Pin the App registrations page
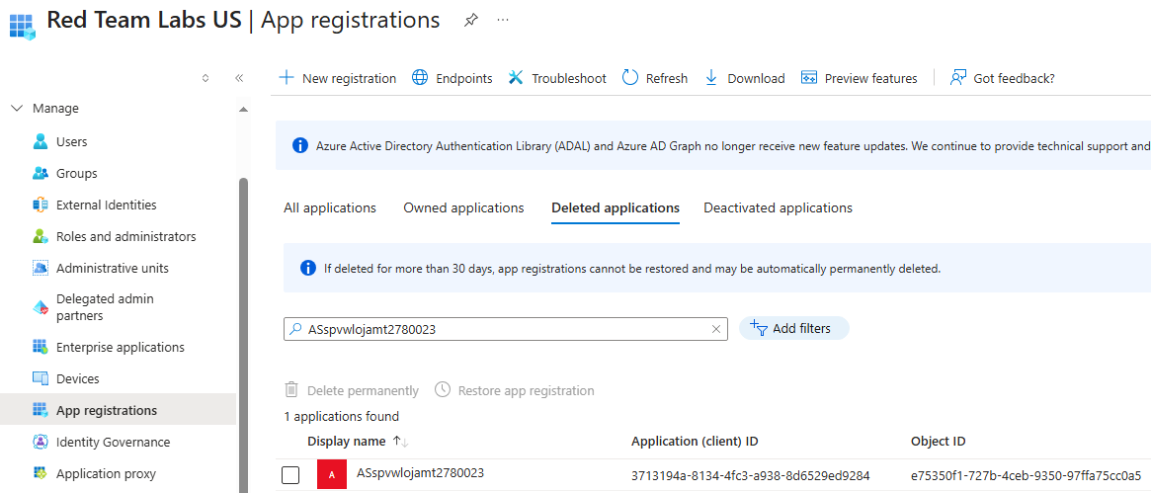The width and height of the screenshot is (1151, 493). (471, 21)
